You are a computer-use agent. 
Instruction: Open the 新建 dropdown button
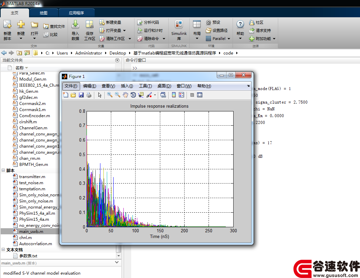coord(21,30)
